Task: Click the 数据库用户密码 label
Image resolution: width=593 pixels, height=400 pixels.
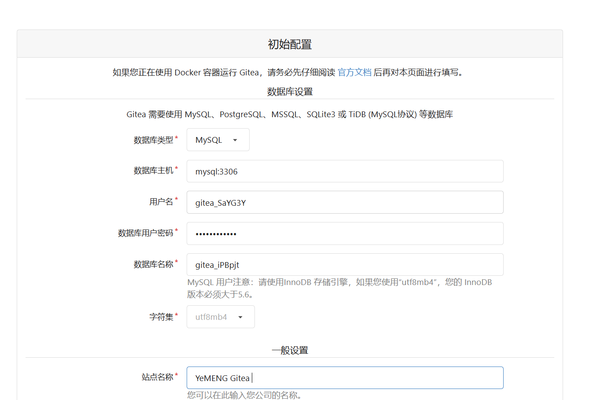Action: coord(145,233)
